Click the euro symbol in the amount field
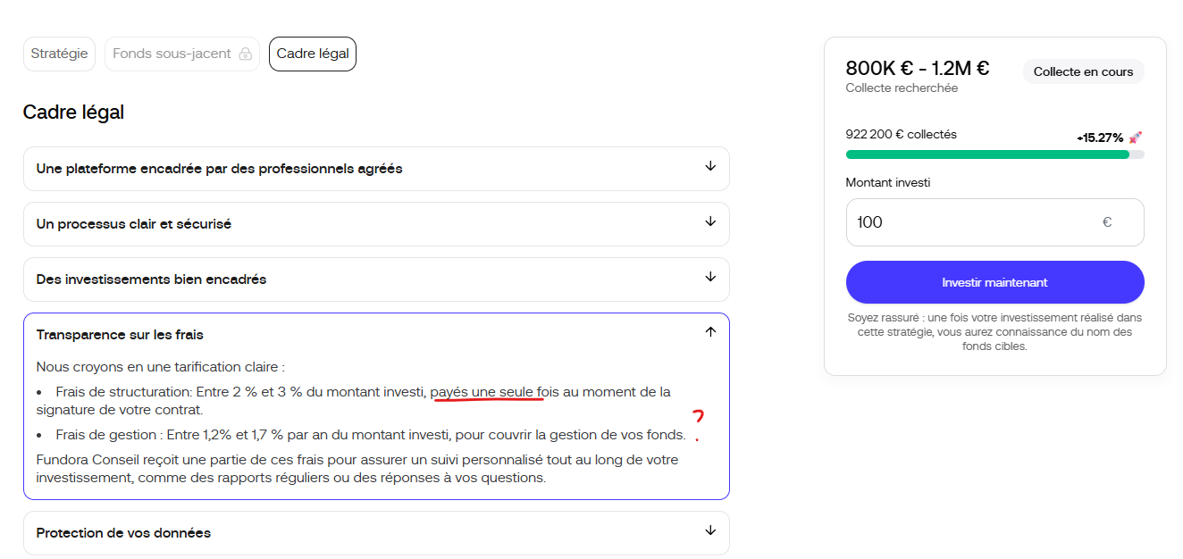Screen dimensions: 1183x559 tap(1106, 222)
